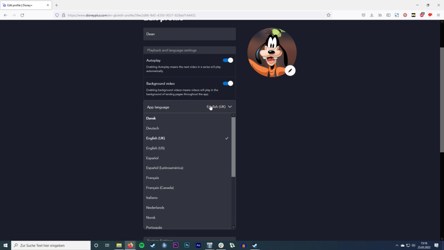Launch Photoshop from the taskbar
444x250 pixels.
click(187, 245)
